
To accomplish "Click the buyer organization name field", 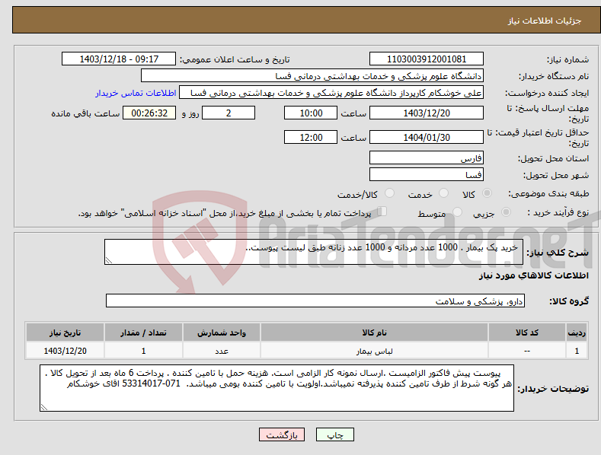I will click(x=312, y=76).
